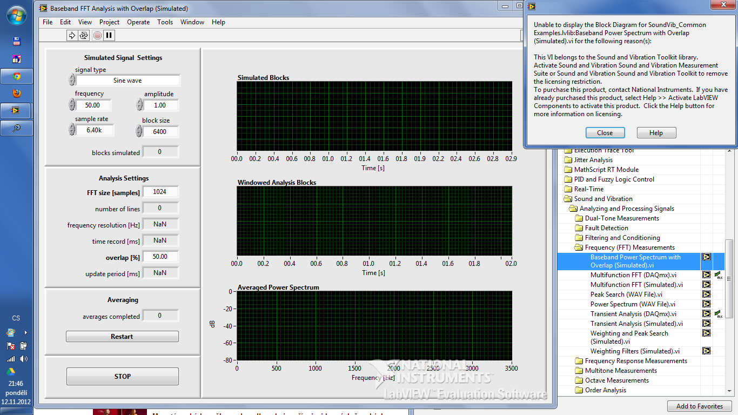
Task: Expand the PID and Fuzzy Logic Control folder
Action: tap(568, 179)
